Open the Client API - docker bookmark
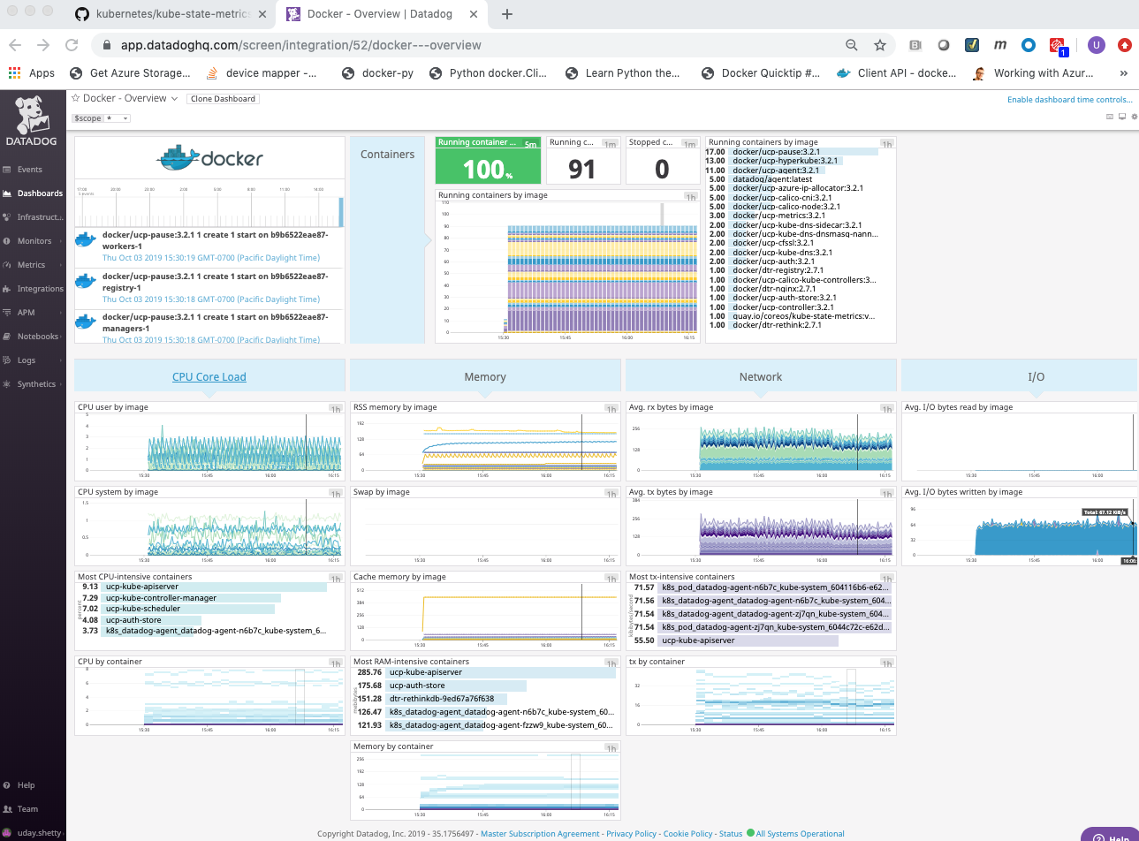 coord(896,73)
